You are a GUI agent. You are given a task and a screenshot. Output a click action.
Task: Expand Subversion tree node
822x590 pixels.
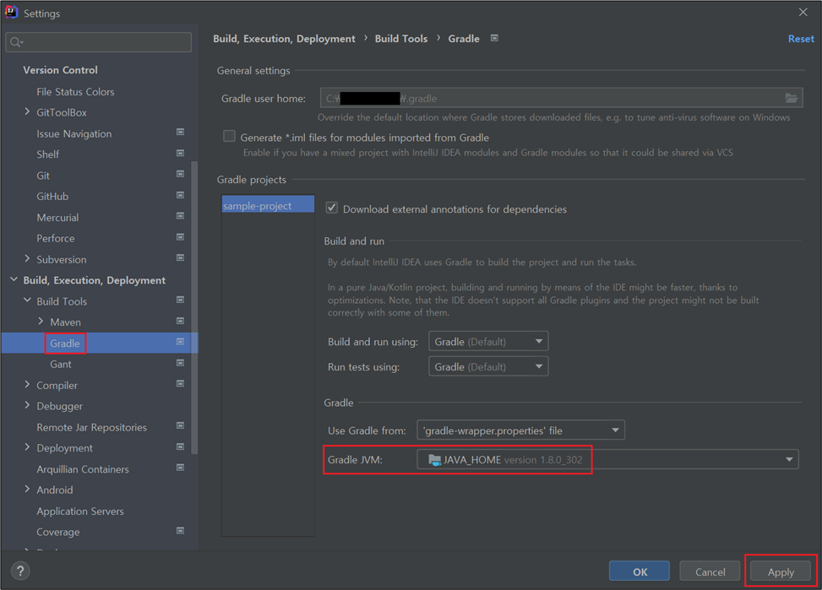(x=27, y=258)
